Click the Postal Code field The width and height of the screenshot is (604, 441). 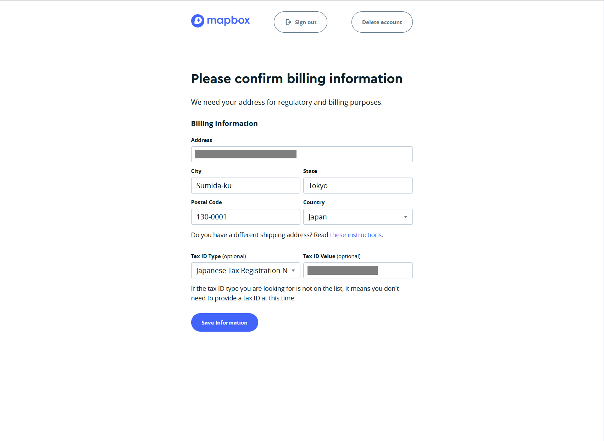point(245,217)
